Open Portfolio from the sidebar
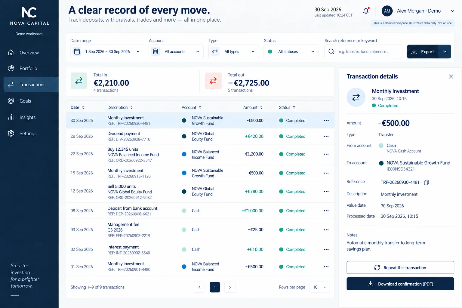Image resolution: width=462 pixels, height=308 pixels. pos(29,68)
